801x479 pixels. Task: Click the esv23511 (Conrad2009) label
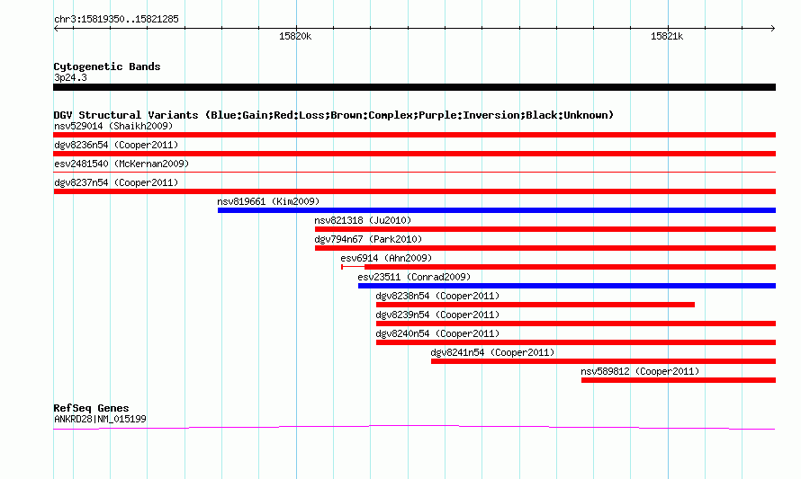point(414,277)
